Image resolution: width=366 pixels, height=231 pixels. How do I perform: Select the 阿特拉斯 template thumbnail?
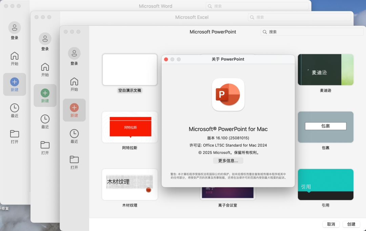pos(130,127)
